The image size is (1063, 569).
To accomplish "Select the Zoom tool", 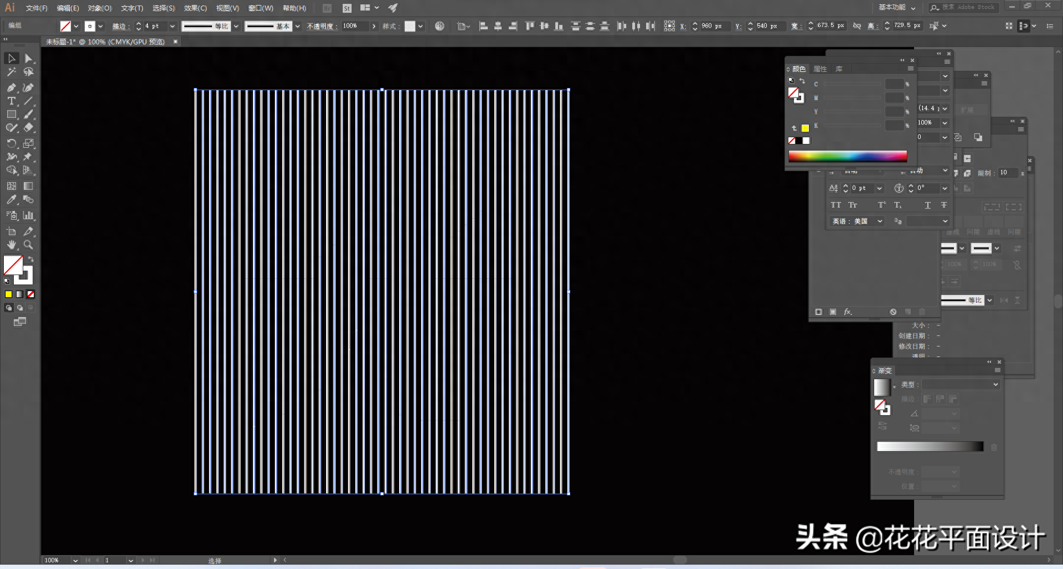I will pos(28,245).
